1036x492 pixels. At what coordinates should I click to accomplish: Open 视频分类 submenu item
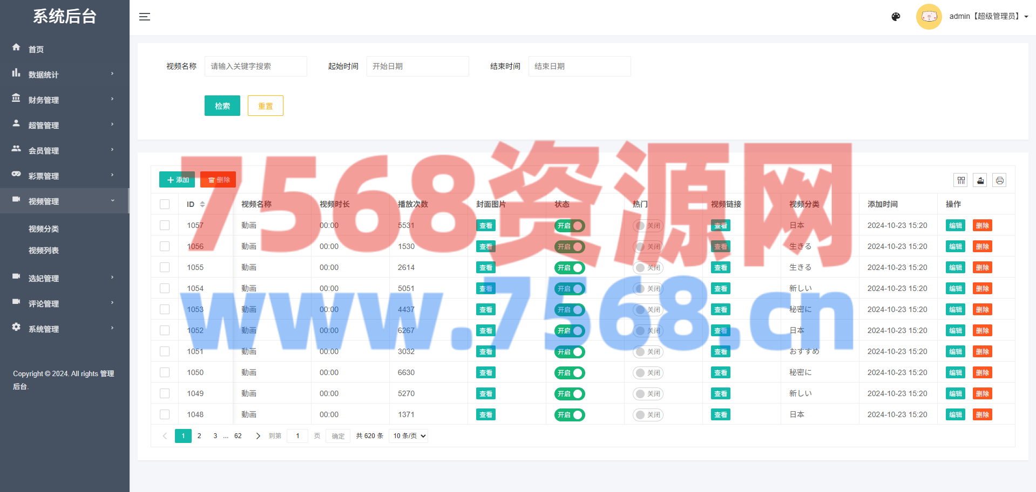[44, 229]
